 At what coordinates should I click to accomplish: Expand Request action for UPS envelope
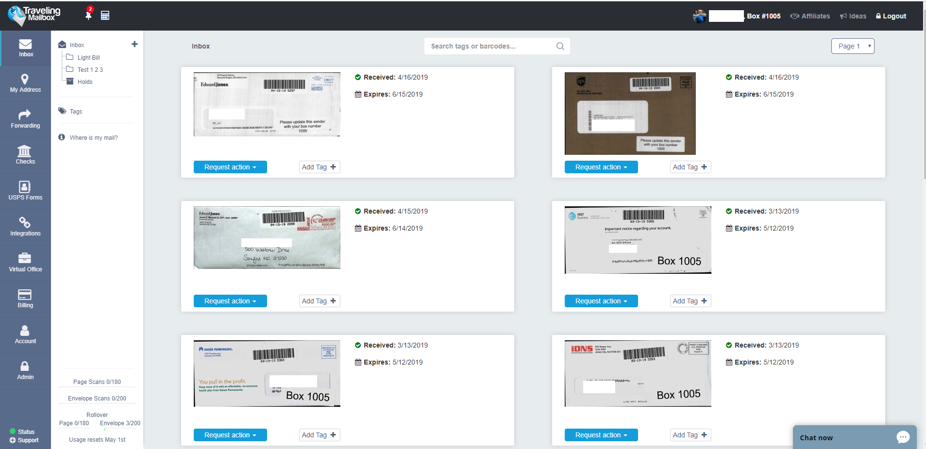click(x=601, y=167)
